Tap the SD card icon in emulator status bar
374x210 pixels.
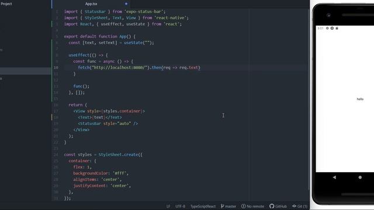(x=337, y=28)
